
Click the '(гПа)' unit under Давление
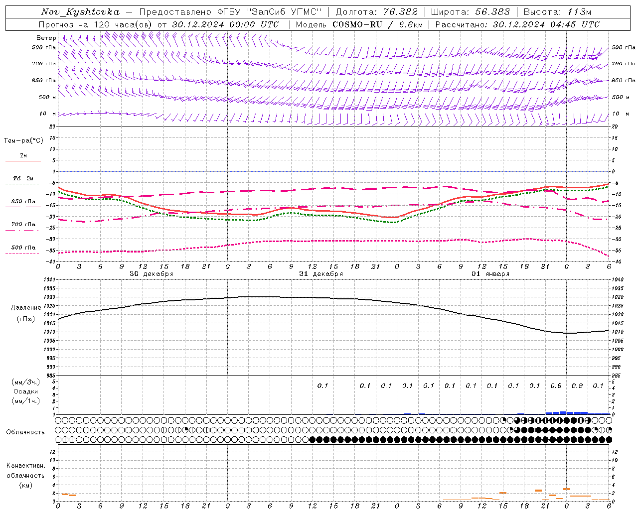(26, 319)
